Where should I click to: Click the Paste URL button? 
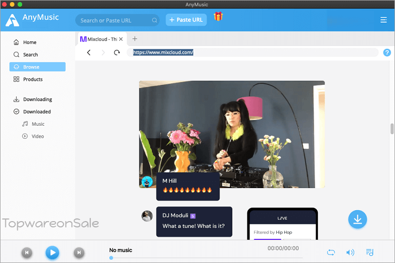click(186, 20)
